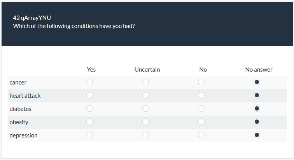Image resolution: width=294 pixels, height=160 pixels.
Task: Mark cancer as Uncertain
Action: 146,82
